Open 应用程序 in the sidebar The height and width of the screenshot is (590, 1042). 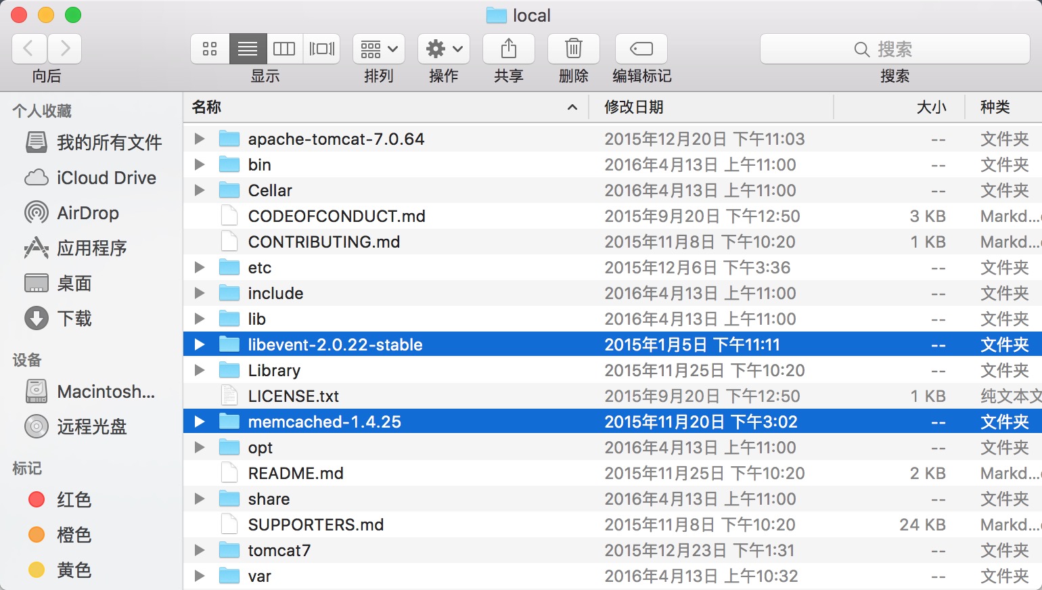tap(76, 248)
